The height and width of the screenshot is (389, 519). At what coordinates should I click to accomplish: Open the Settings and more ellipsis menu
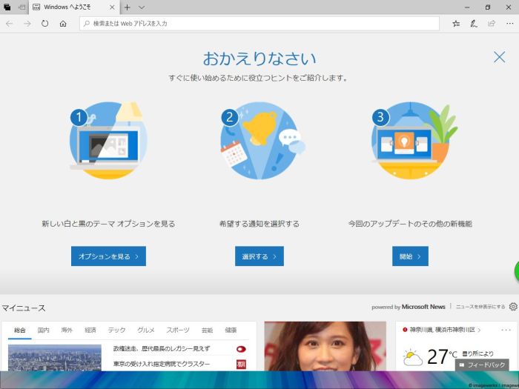click(509, 24)
